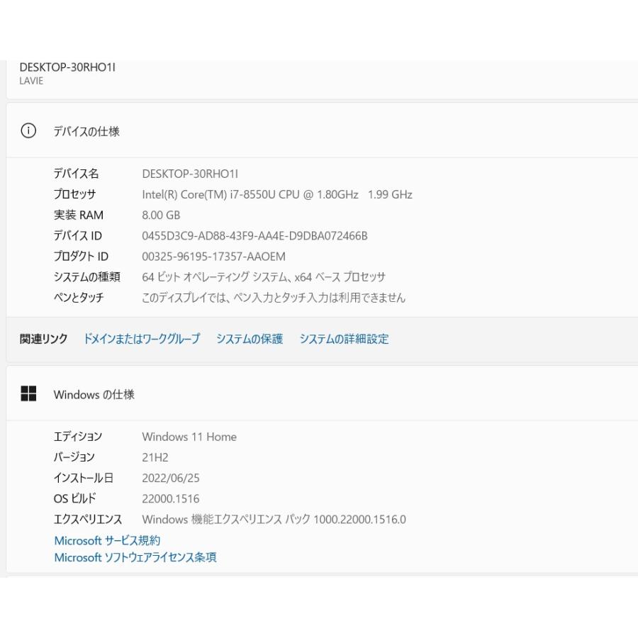The width and height of the screenshot is (638, 638).
Task: Select the 8.00 GB RAM value
Action: pos(161,216)
